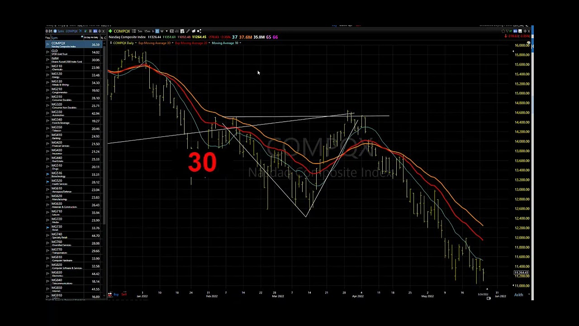The height and width of the screenshot is (326, 579).
Task: Select the 15m timeframe
Action: 147,31
